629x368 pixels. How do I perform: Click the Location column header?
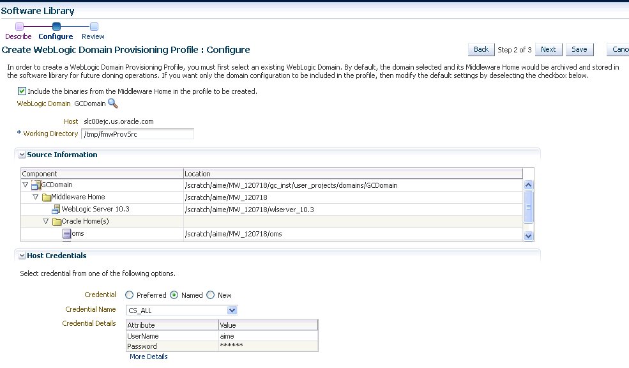pyautogui.click(x=353, y=174)
